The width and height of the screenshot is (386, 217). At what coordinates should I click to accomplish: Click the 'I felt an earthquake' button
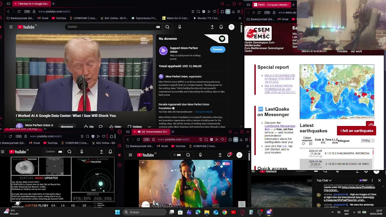click(x=357, y=131)
